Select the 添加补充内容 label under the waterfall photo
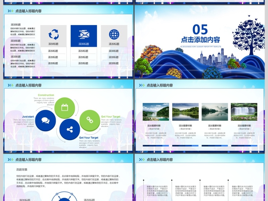 click(x=244, y=129)
